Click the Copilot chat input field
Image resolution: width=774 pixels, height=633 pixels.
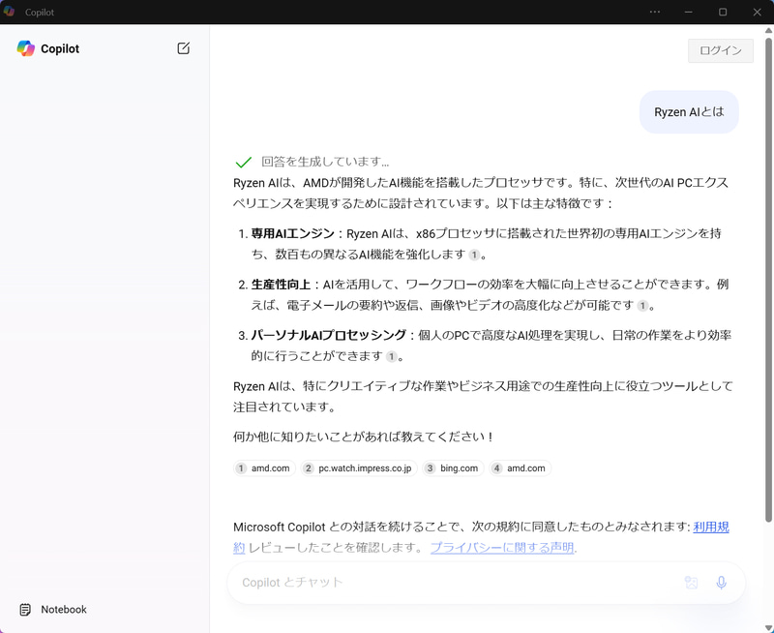click(x=435, y=583)
